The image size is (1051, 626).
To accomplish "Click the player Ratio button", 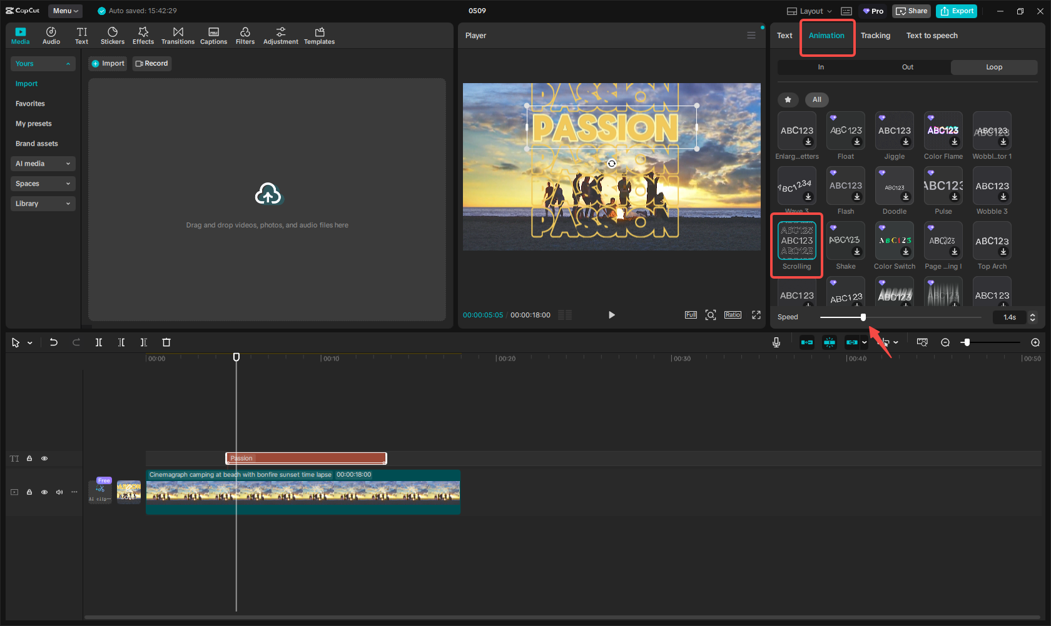I will tap(733, 315).
